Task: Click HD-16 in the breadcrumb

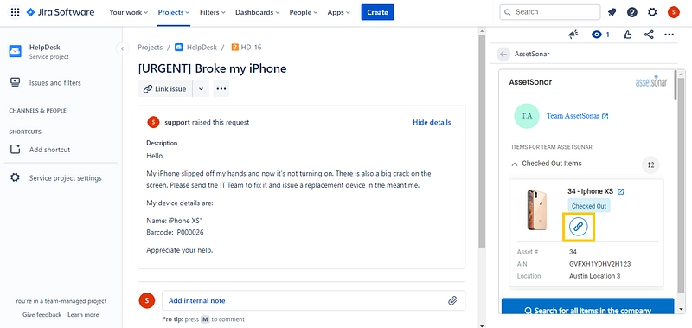Action: click(x=251, y=48)
